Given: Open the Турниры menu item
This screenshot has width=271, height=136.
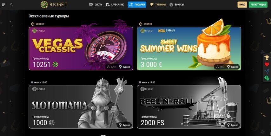Looking at the screenshot, I should click(158, 5).
